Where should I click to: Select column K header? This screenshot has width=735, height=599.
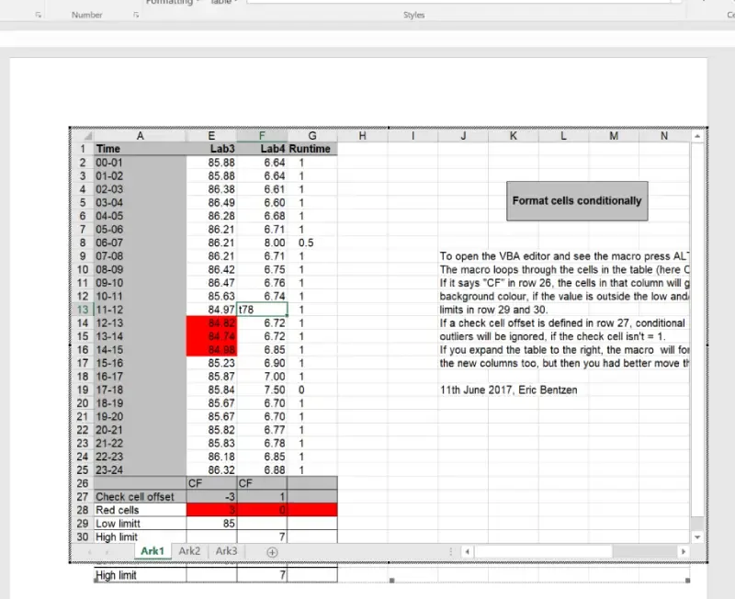point(514,136)
